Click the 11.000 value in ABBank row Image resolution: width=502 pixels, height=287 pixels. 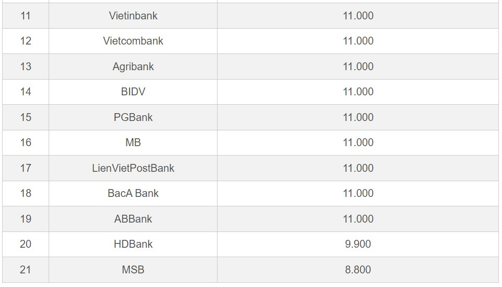358,219
